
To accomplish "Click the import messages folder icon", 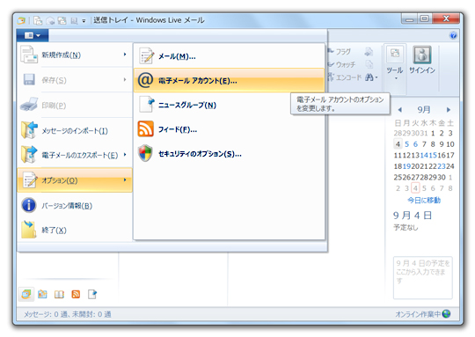I will [29, 130].
